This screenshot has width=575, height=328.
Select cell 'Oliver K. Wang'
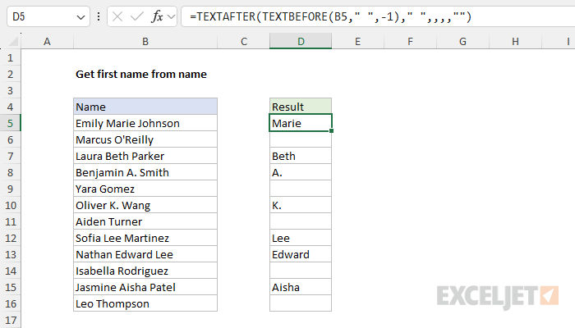[145, 205]
